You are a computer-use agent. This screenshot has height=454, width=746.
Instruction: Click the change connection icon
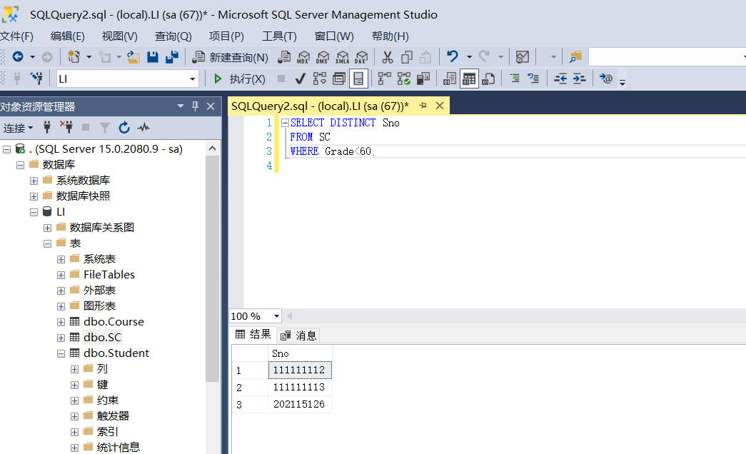(36, 79)
